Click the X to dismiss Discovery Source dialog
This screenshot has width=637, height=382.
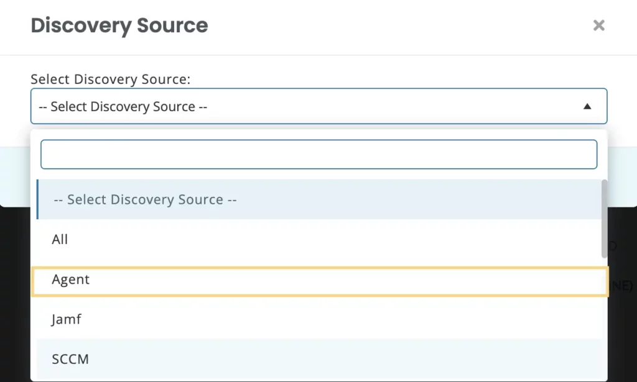click(598, 25)
